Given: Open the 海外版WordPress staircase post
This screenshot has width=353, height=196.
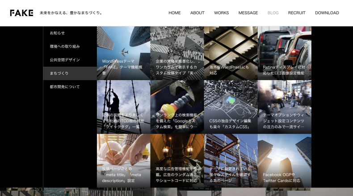Looking at the screenshot, I should tap(231, 53).
